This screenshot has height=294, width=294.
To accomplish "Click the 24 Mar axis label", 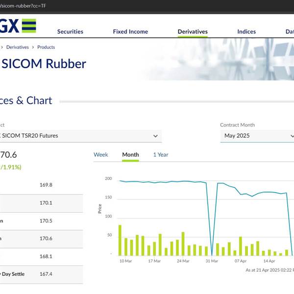I will click(183, 261).
